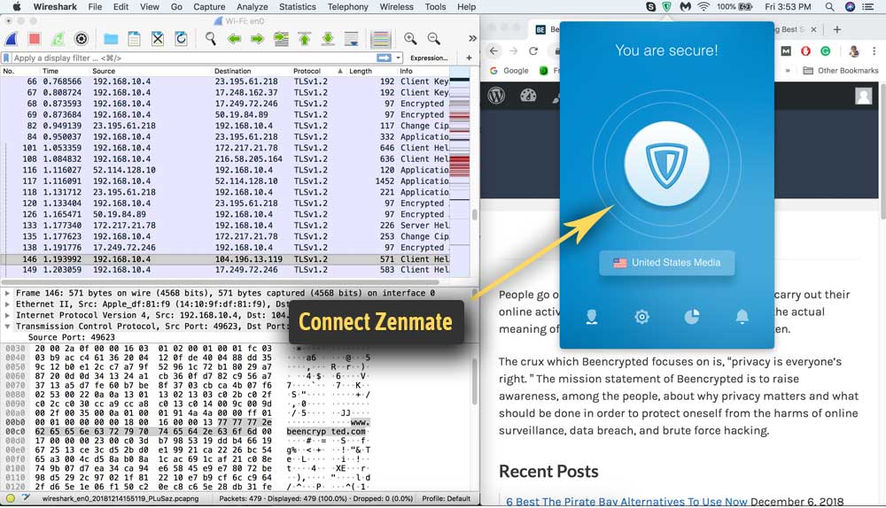Zoom in on packet list text
The width and height of the screenshot is (886, 508).
[410, 39]
